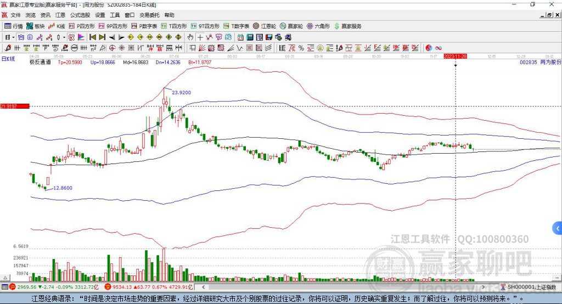Open the 六角形 hexagon tool

point(318,26)
